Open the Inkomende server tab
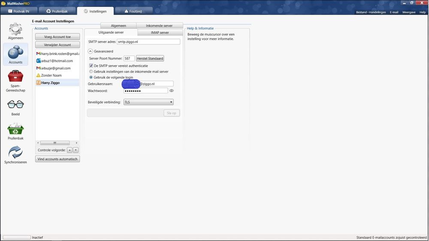The width and height of the screenshot is (429, 241). (159, 25)
